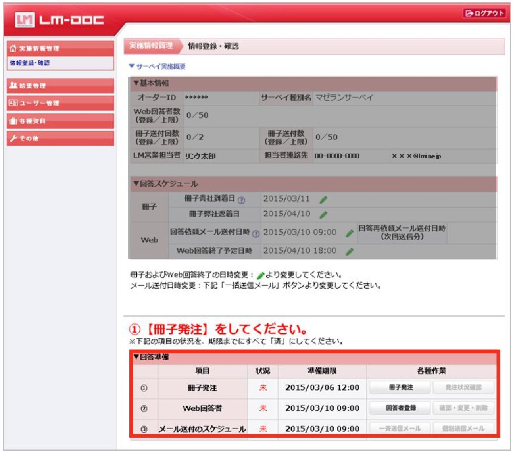
Task: Click the home icon in 実施情報管理 menu
Action: [x=13, y=48]
